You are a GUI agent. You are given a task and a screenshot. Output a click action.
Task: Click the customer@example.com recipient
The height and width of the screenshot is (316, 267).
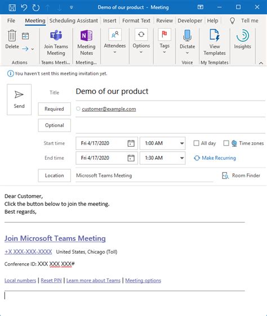(x=109, y=109)
